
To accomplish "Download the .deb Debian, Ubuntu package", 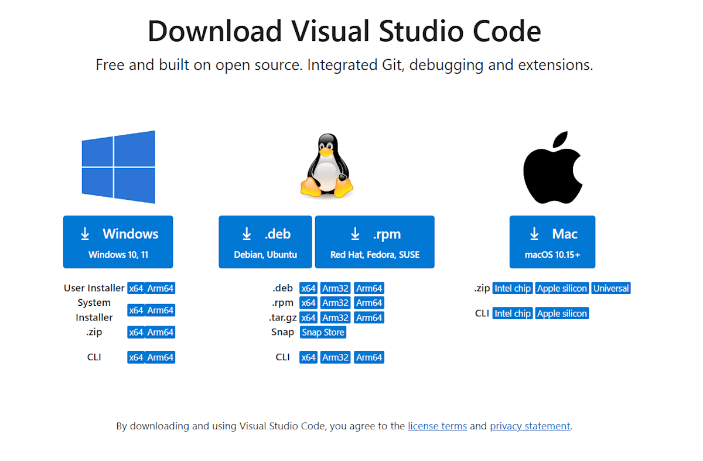I will point(265,242).
